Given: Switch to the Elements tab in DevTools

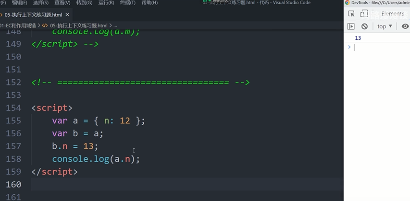Looking at the screenshot, I should (393, 14).
